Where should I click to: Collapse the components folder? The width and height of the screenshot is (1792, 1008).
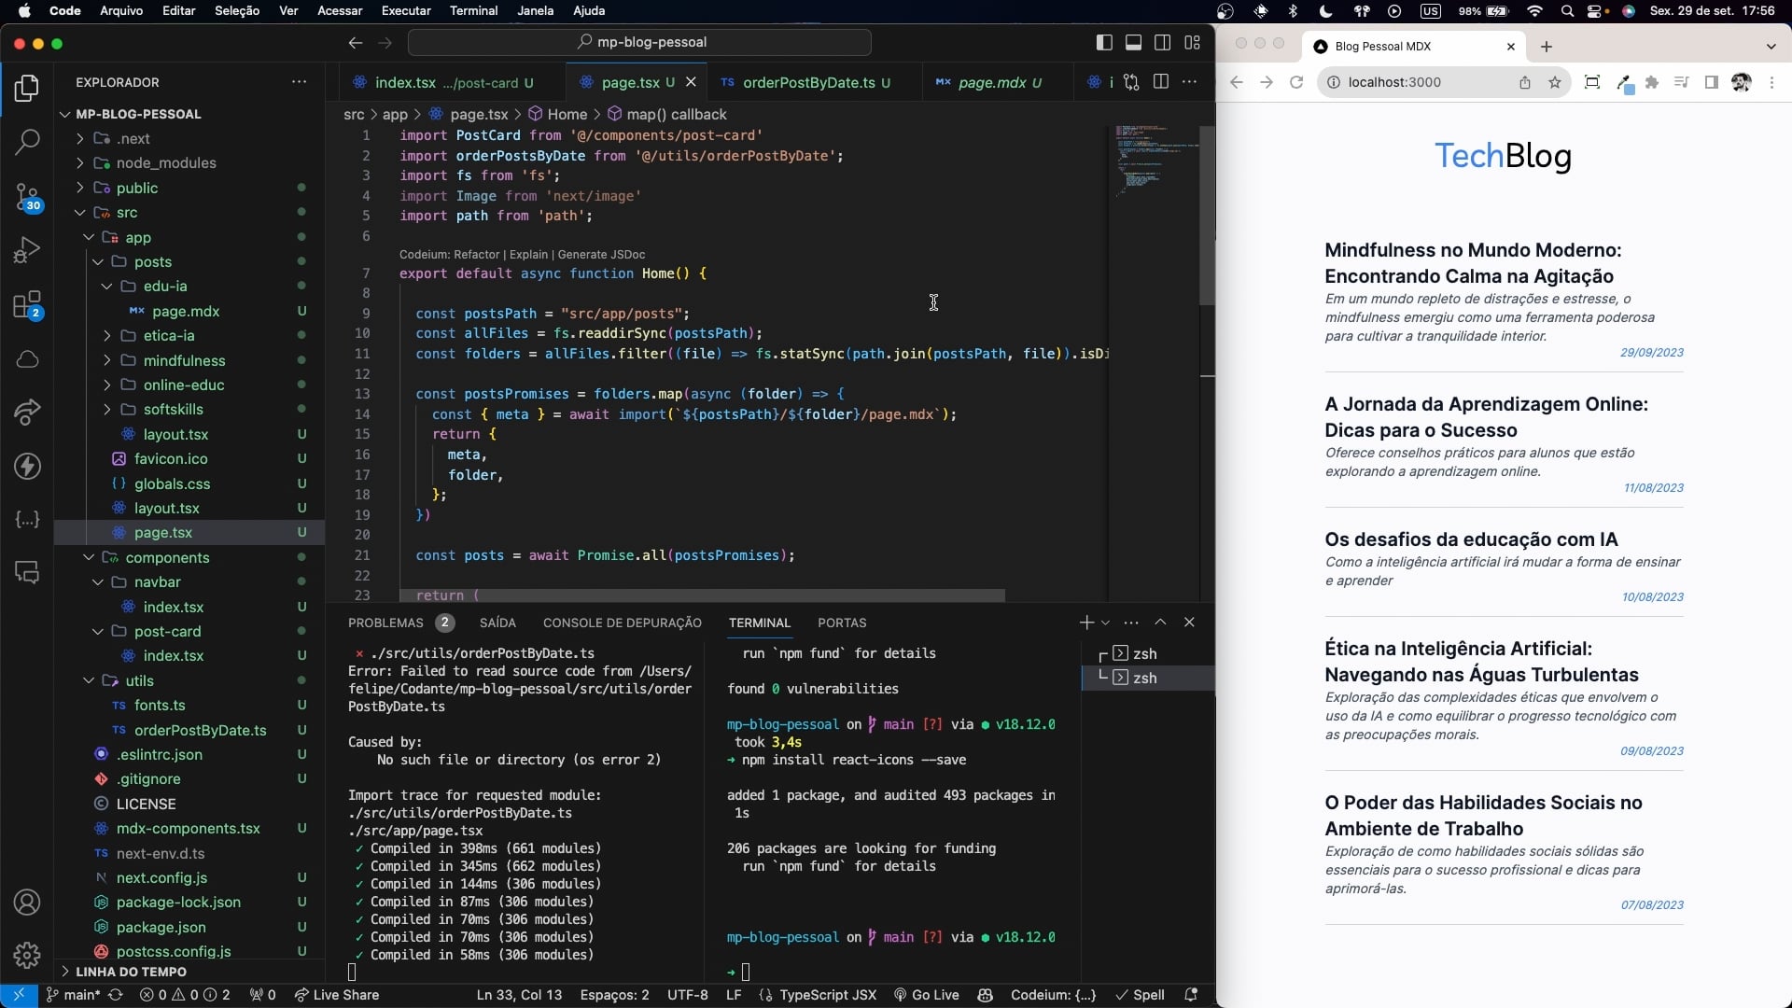[167, 557]
